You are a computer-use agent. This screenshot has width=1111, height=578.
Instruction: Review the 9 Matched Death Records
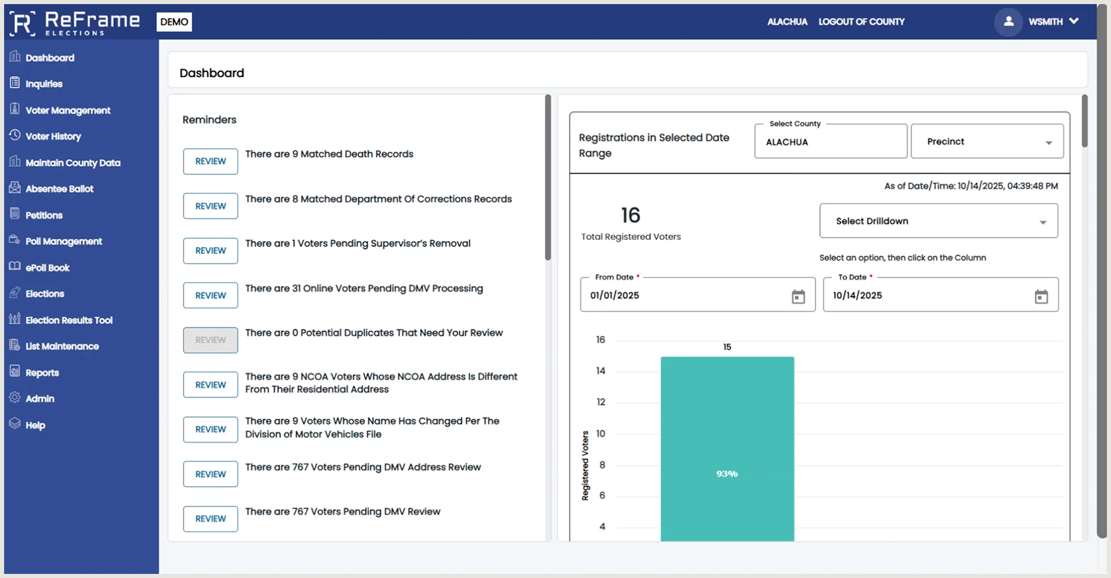[210, 161]
